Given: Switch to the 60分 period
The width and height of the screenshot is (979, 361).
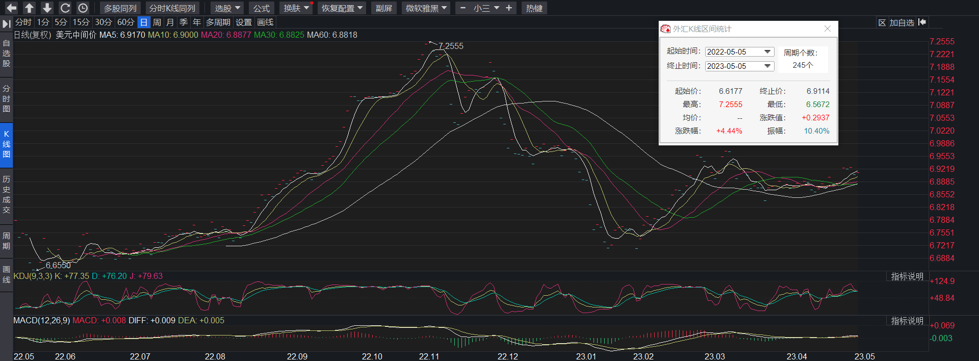Looking at the screenshot, I should 125,22.
